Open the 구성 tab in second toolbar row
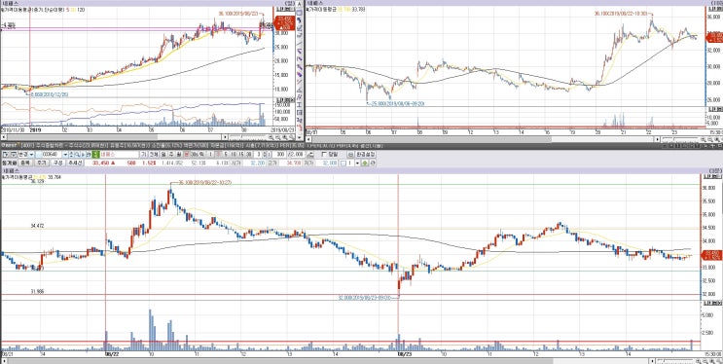 (x=58, y=163)
